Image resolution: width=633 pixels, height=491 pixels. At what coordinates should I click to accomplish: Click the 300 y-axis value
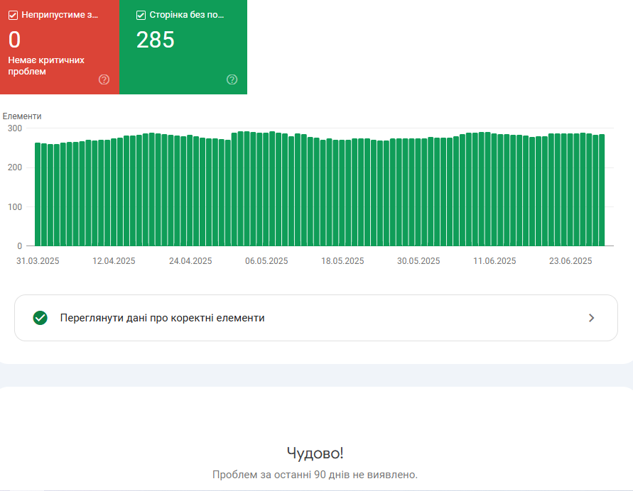coord(15,128)
